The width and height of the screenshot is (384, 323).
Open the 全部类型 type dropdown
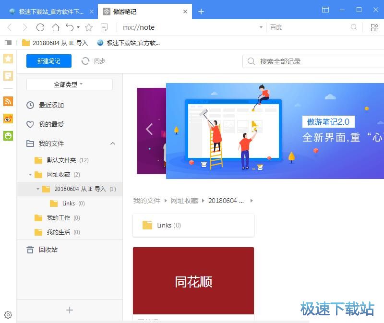click(x=69, y=84)
